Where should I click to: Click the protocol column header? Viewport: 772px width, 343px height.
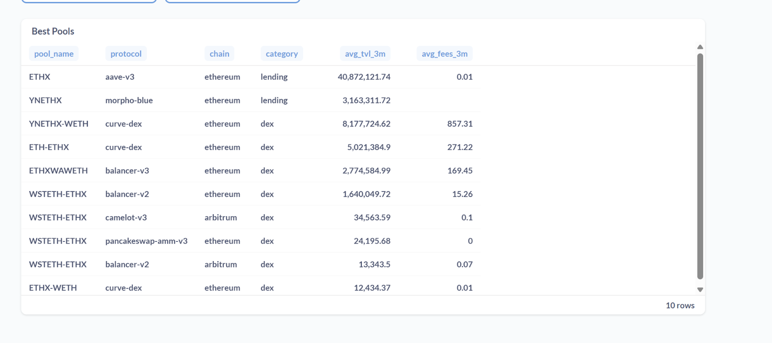click(x=126, y=54)
